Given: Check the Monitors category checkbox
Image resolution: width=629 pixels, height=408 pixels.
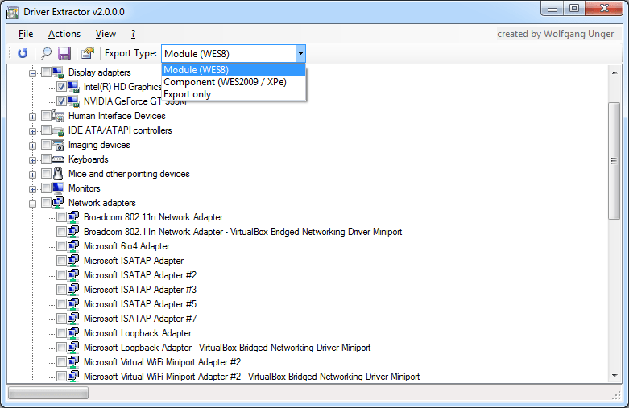Looking at the screenshot, I should point(46,188).
